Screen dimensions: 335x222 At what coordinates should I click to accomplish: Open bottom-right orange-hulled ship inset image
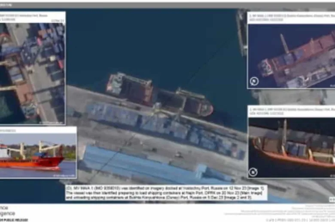point(292,148)
